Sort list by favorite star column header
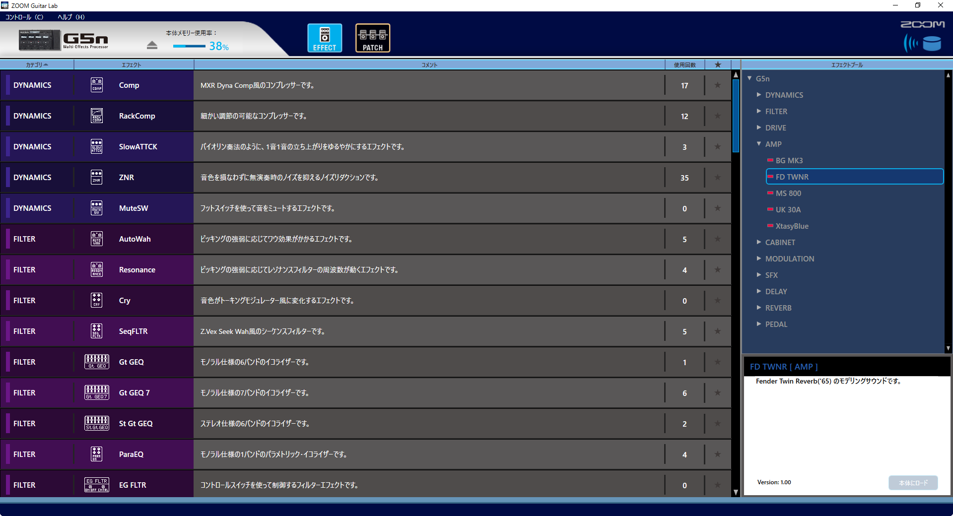 718,64
